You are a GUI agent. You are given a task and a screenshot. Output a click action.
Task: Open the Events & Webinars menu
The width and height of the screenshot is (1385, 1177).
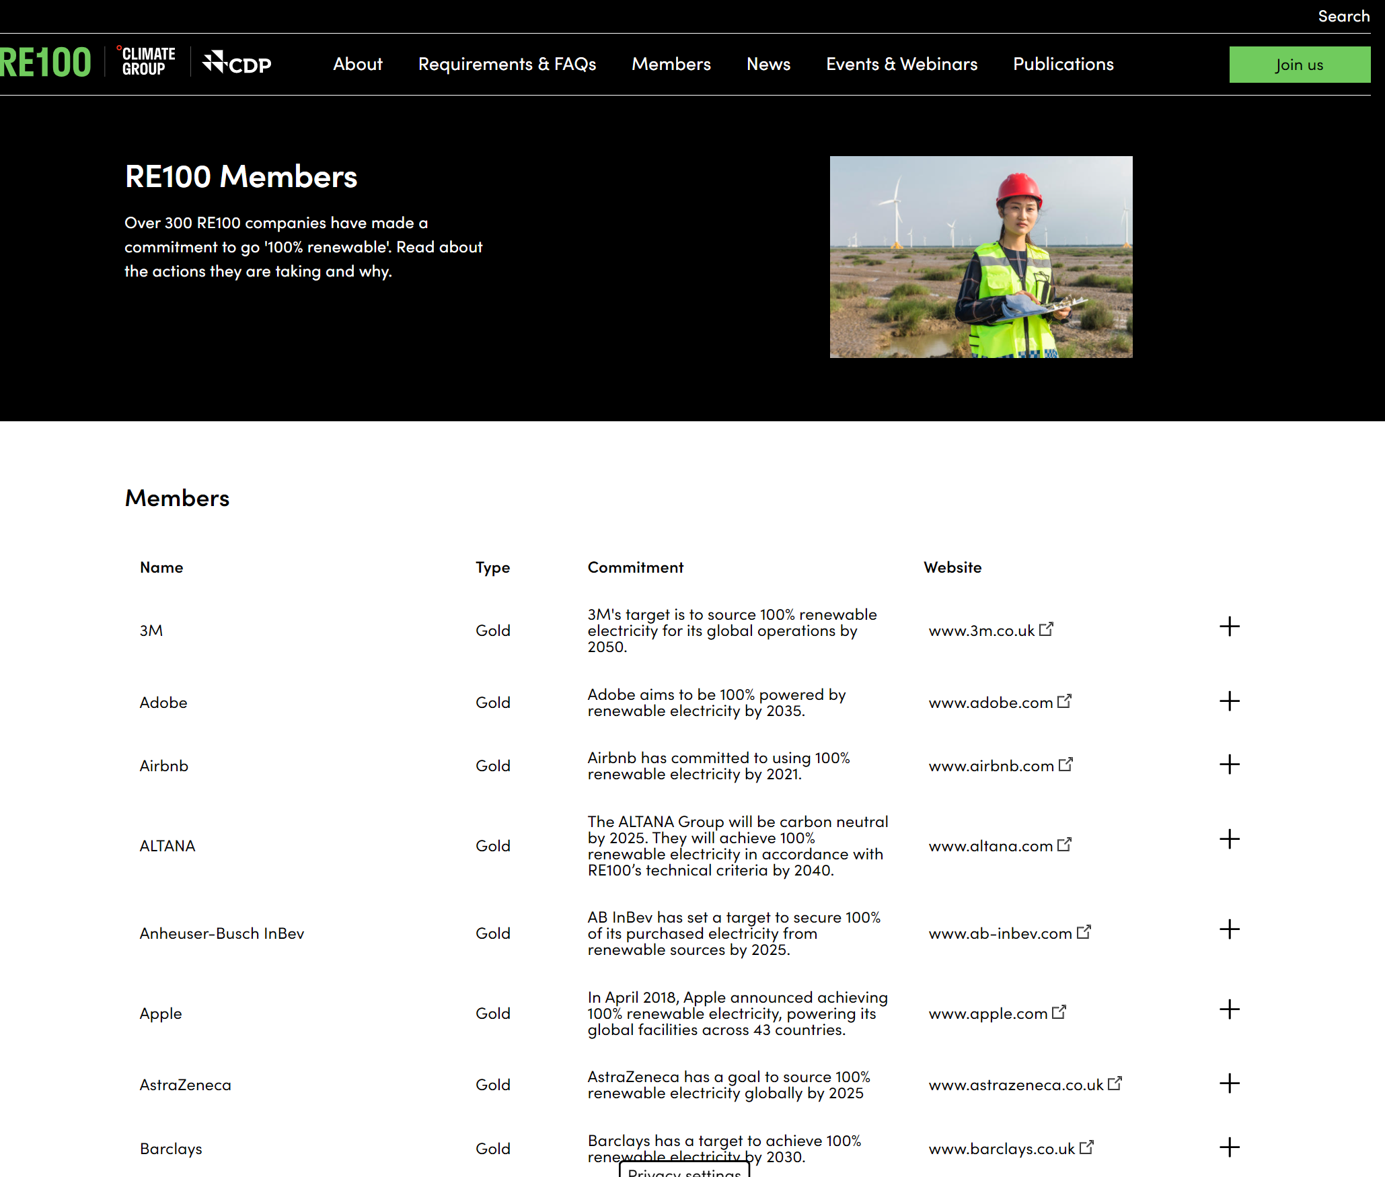901,64
